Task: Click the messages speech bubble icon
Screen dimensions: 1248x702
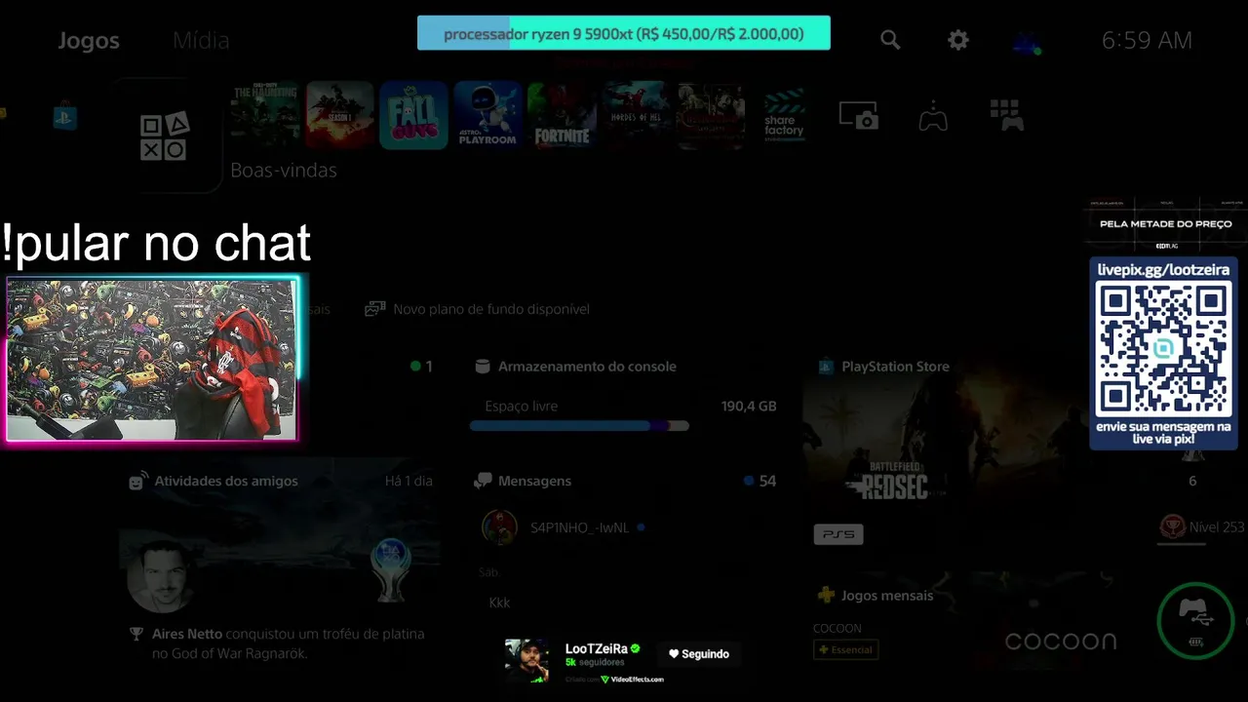Action: tap(483, 481)
